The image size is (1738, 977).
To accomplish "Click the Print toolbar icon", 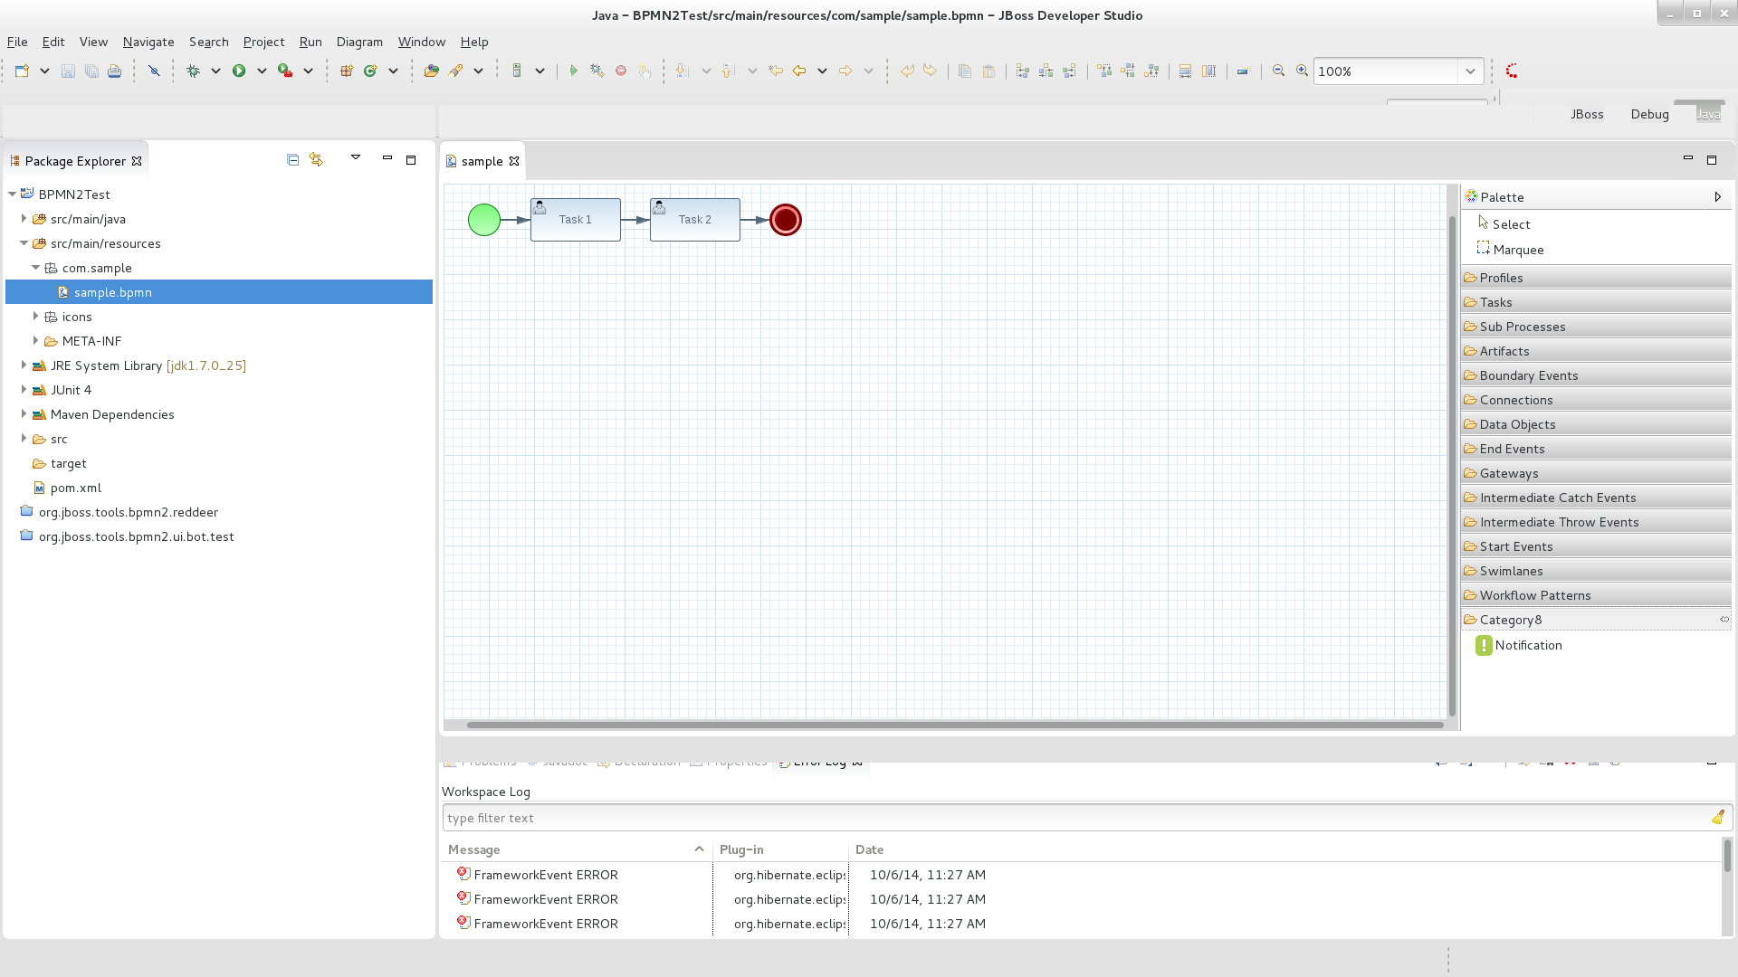I will (114, 71).
